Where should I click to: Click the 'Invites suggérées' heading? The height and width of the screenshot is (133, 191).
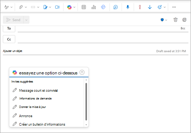coord(22,81)
